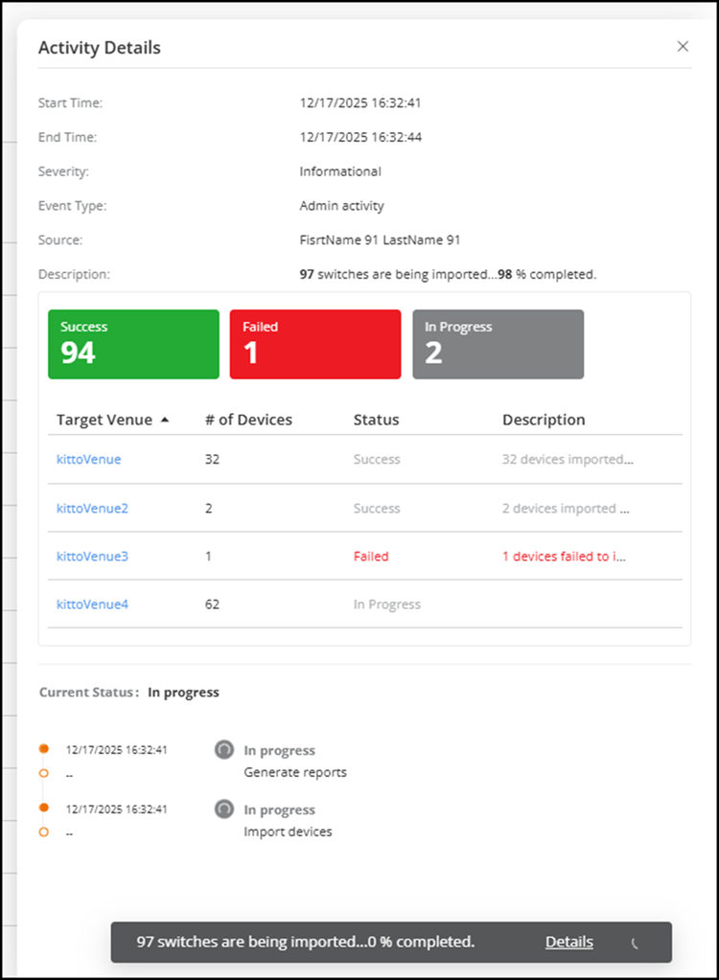Image resolution: width=719 pixels, height=980 pixels.
Task: Click the Target Venue sort arrow
Action: (165, 420)
